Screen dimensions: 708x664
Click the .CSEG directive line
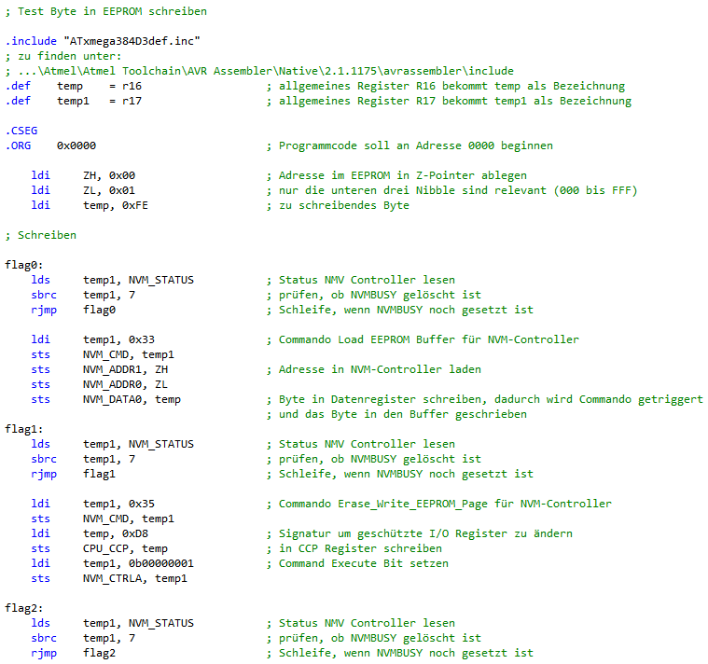pyautogui.click(x=21, y=131)
